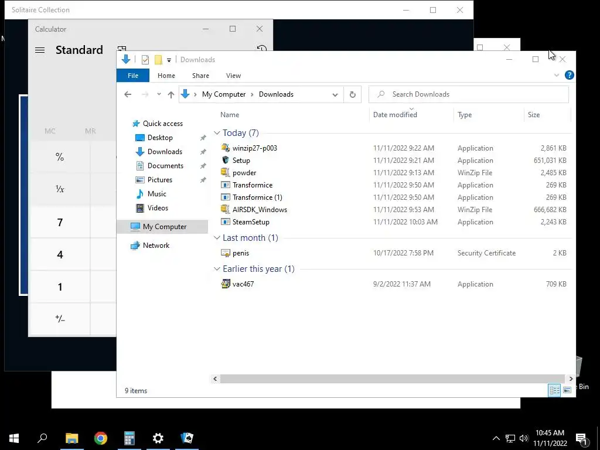Open the notification center icon
The height and width of the screenshot is (450, 600).
(581, 438)
